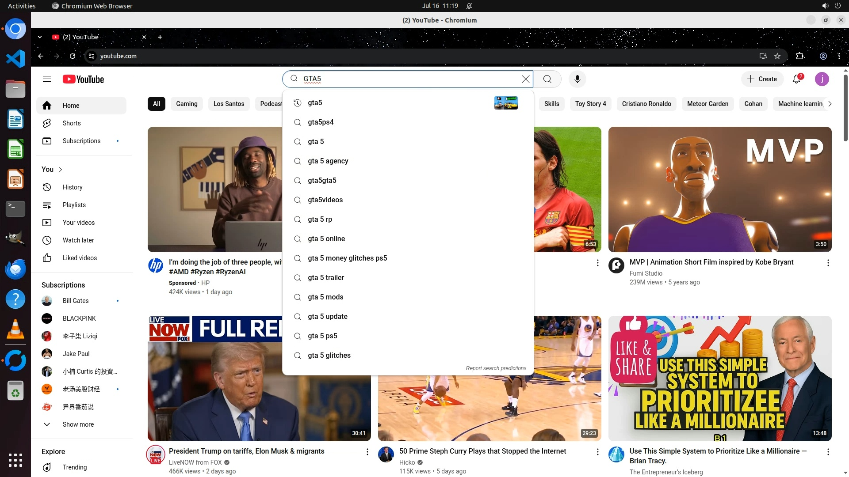Select the All filter chip
The width and height of the screenshot is (849, 477).
(156, 104)
